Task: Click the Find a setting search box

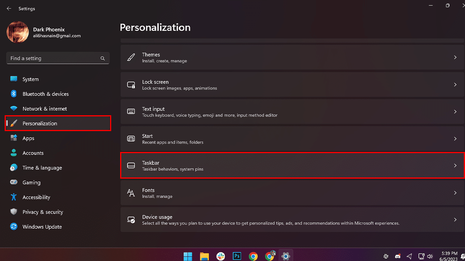Action: (54, 58)
